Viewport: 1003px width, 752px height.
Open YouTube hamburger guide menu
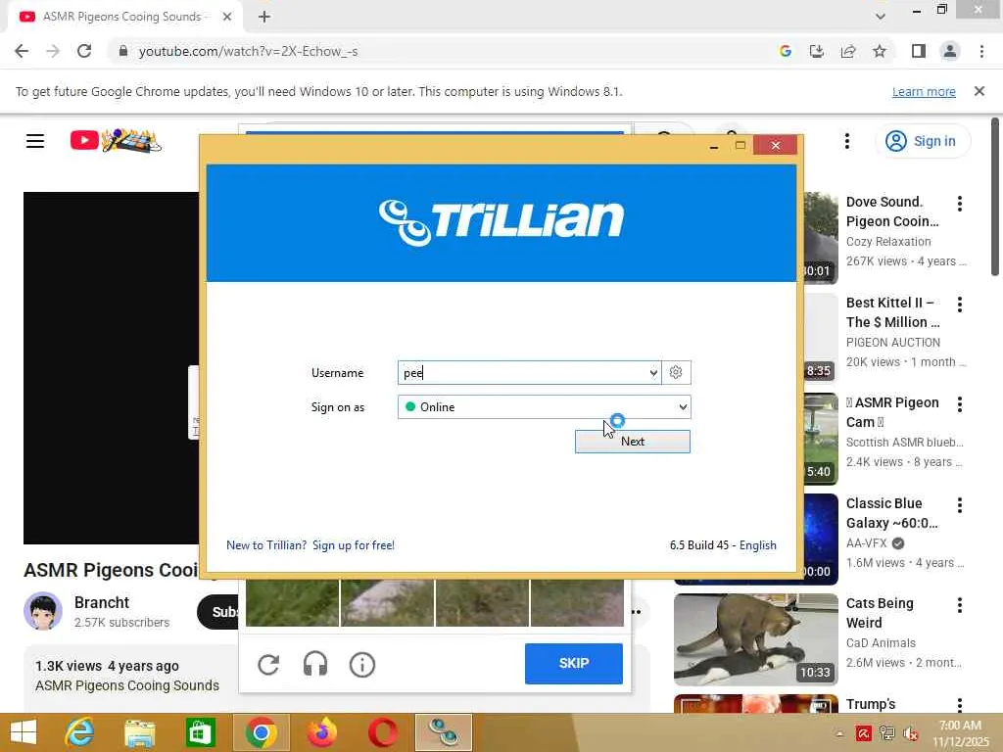(x=35, y=141)
